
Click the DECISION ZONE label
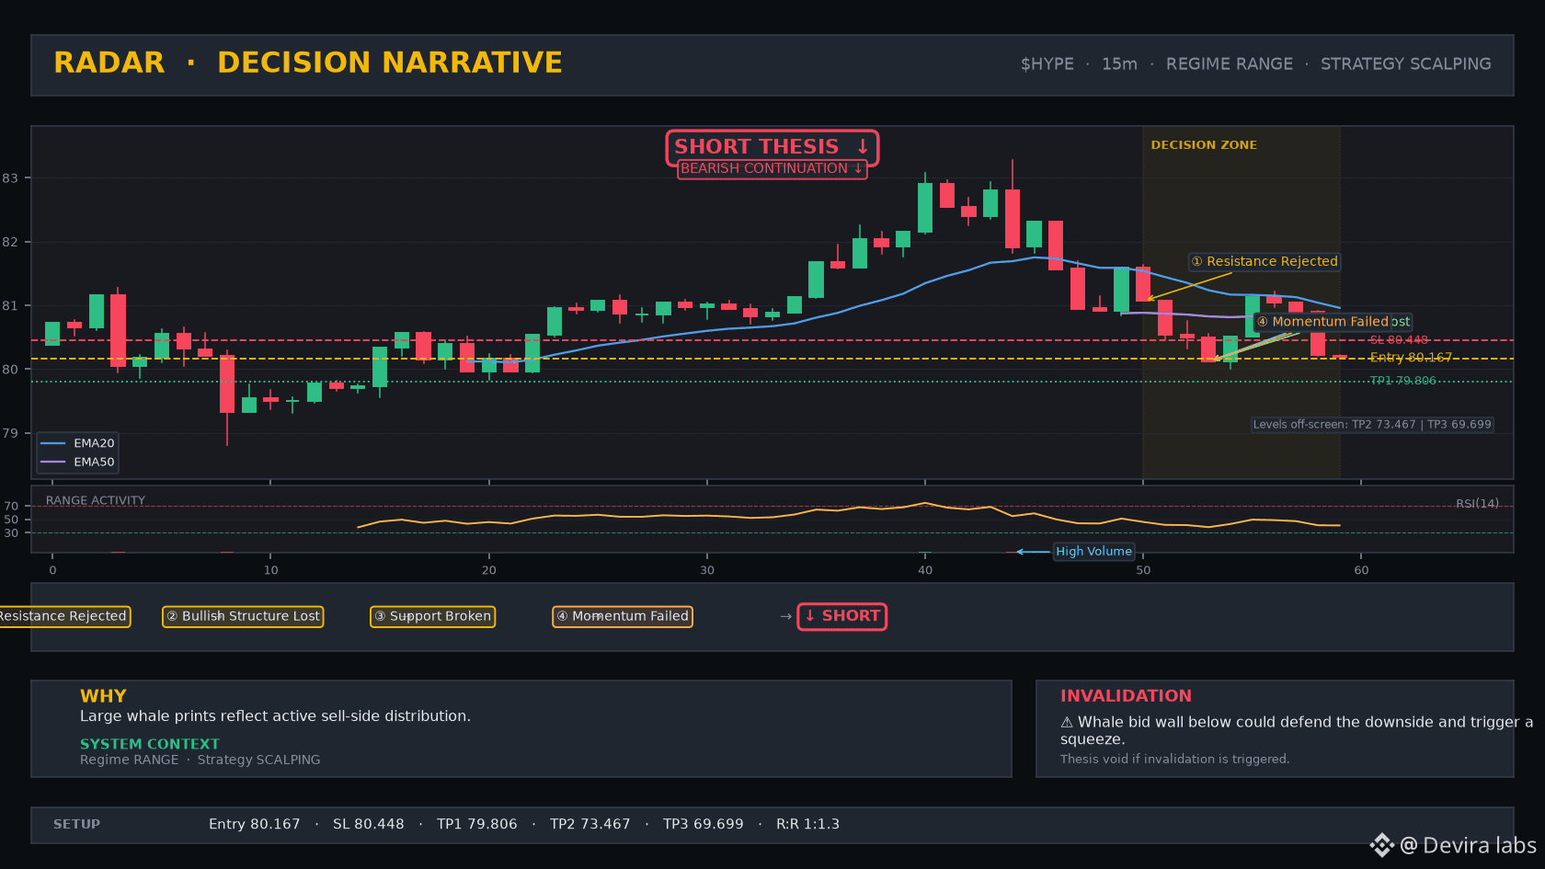pos(1204,145)
